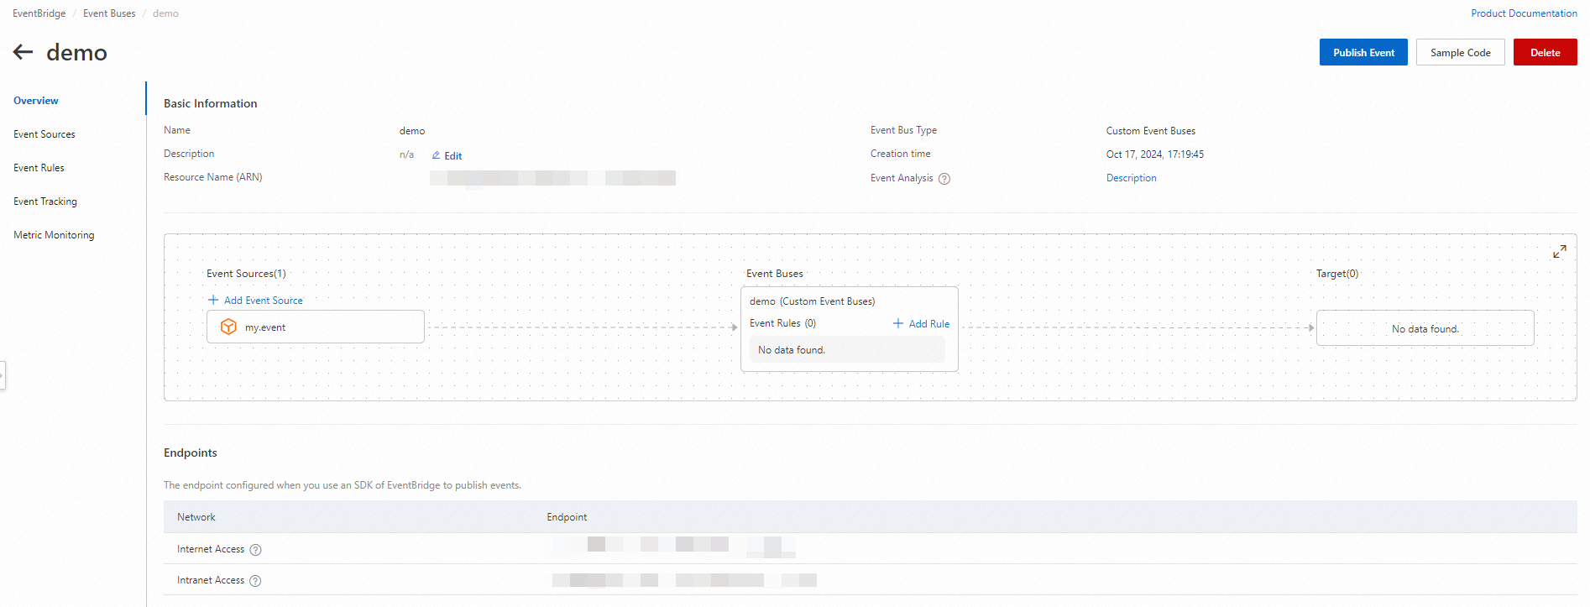The height and width of the screenshot is (607, 1590).
Task: Click the plus icon for Add Event Source
Action: (x=213, y=300)
